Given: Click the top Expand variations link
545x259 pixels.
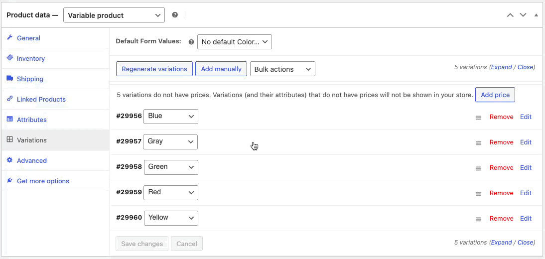Looking at the screenshot, I should pyautogui.click(x=501, y=67).
